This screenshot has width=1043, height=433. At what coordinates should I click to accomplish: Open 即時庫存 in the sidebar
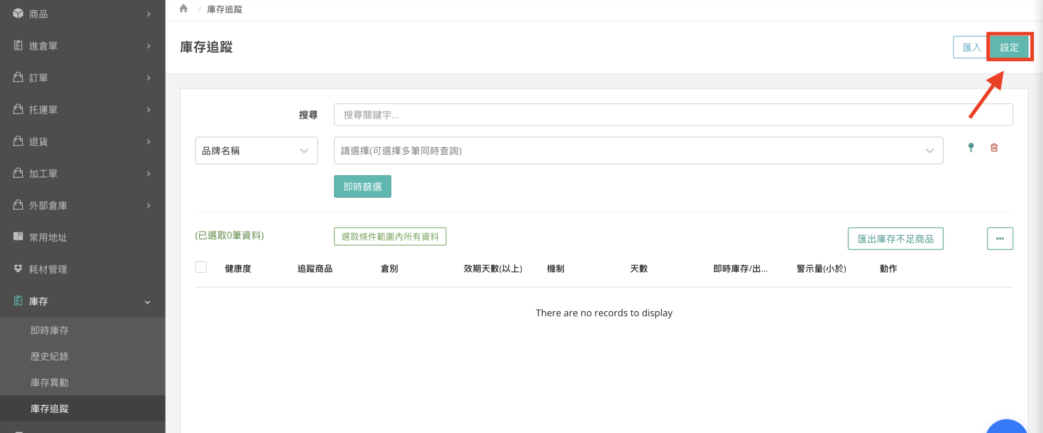(49, 330)
